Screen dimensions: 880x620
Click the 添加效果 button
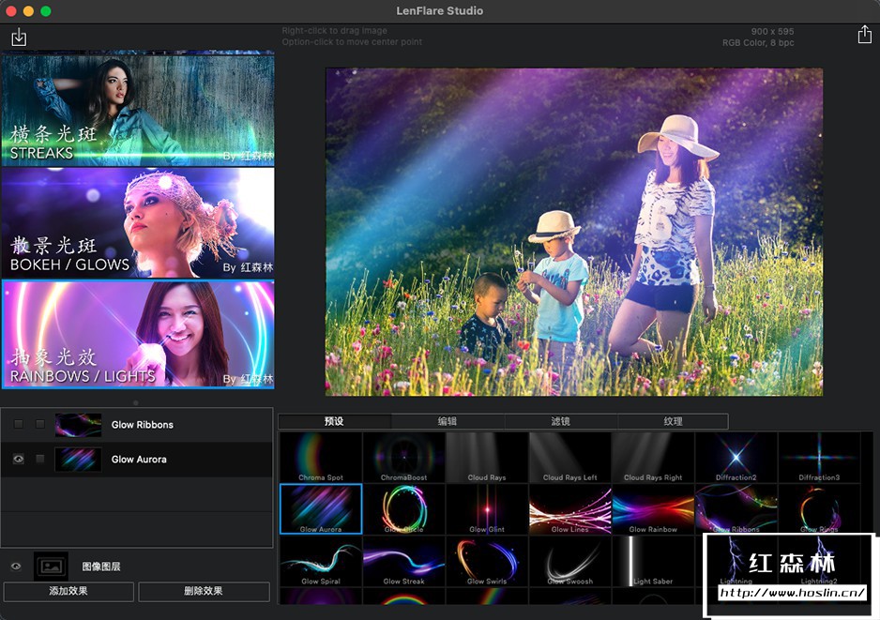coord(68,592)
